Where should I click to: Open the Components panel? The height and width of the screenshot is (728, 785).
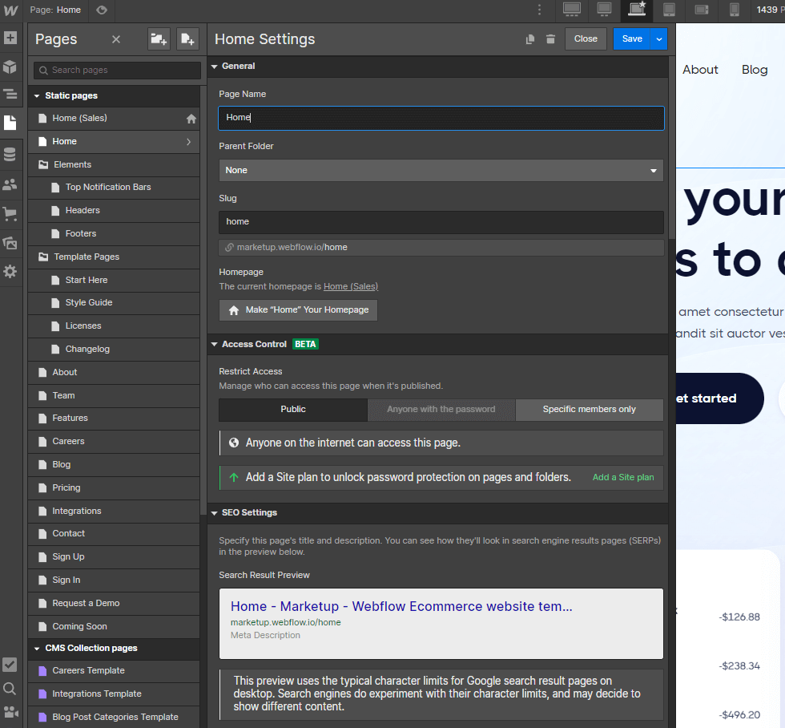[11, 67]
